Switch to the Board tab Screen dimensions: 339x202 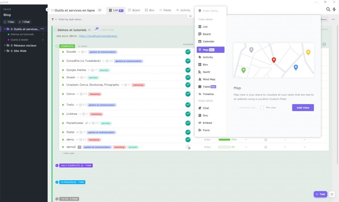tap(134, 10)
